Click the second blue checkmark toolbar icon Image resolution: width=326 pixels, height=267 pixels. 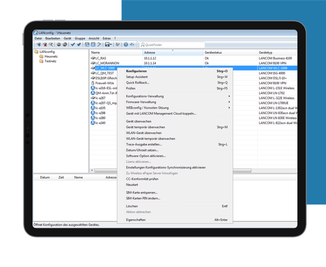click(x=79, y=45)
